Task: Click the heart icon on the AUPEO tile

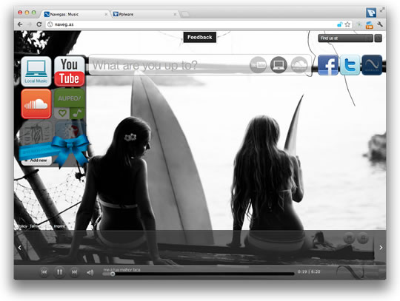Action: click(62, 113)
